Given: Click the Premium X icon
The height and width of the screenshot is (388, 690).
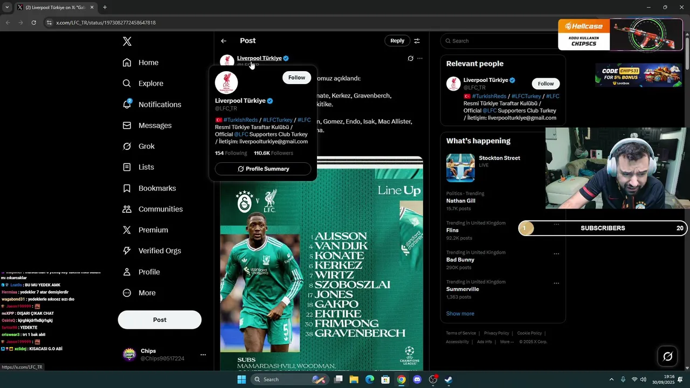Looking at the screenshot, I should tap(127, 230).
